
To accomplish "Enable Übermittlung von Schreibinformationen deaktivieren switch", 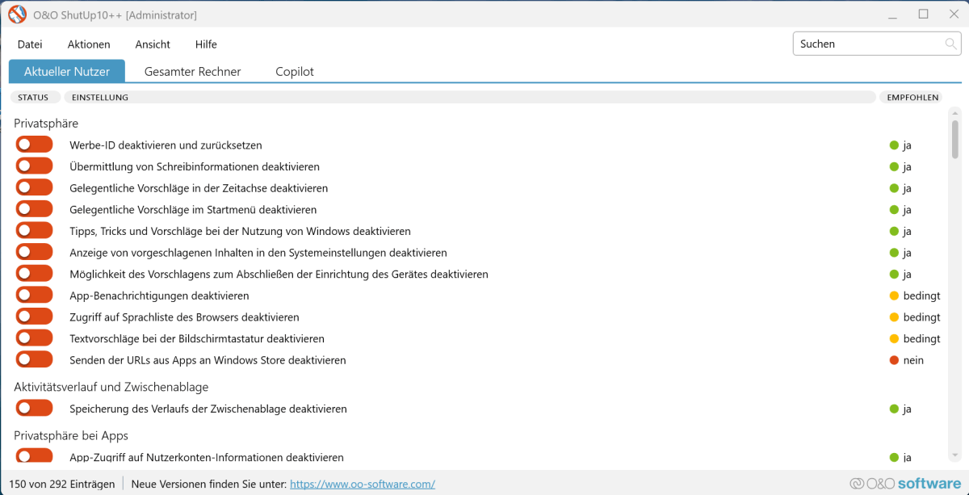I will [x=34, y=166].
